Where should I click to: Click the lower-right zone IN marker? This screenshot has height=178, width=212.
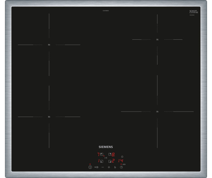(x=157, y=112)
